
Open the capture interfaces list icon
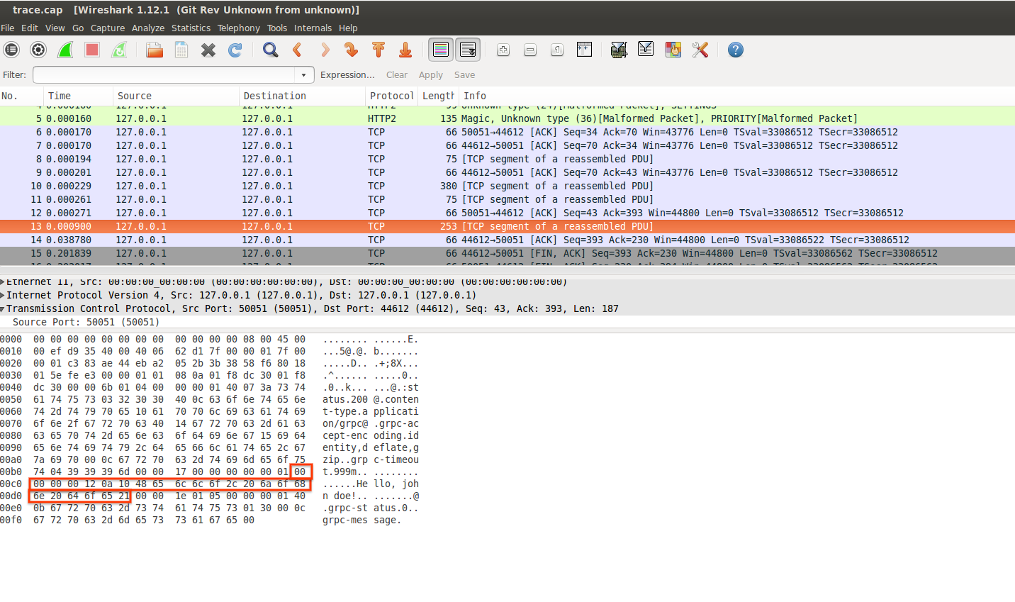[11, 50]
